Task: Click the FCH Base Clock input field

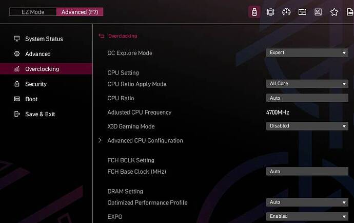Action: pyautogui.click(x=307, y=172)
